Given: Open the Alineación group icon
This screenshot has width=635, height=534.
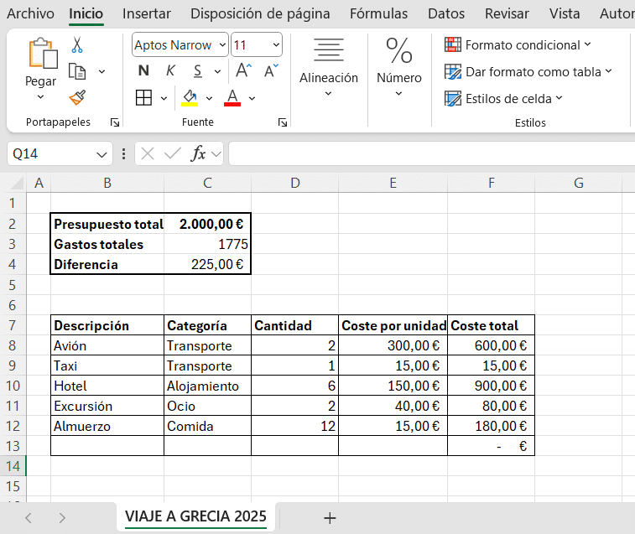Looking at the screenshot, I should [329, 49].
